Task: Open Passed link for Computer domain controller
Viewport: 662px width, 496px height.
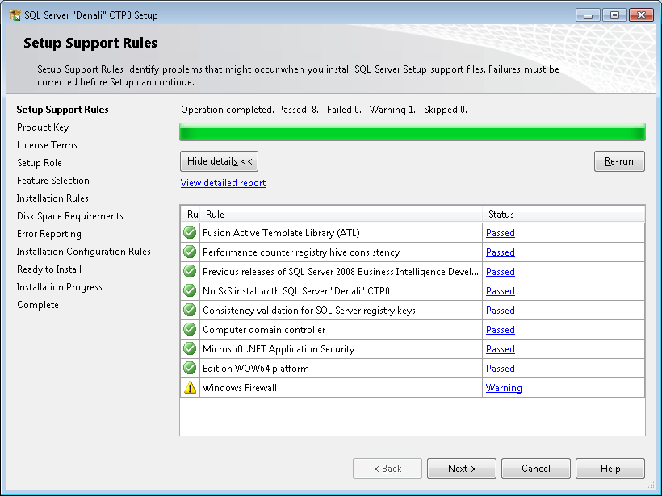Action: coord(501,330)
